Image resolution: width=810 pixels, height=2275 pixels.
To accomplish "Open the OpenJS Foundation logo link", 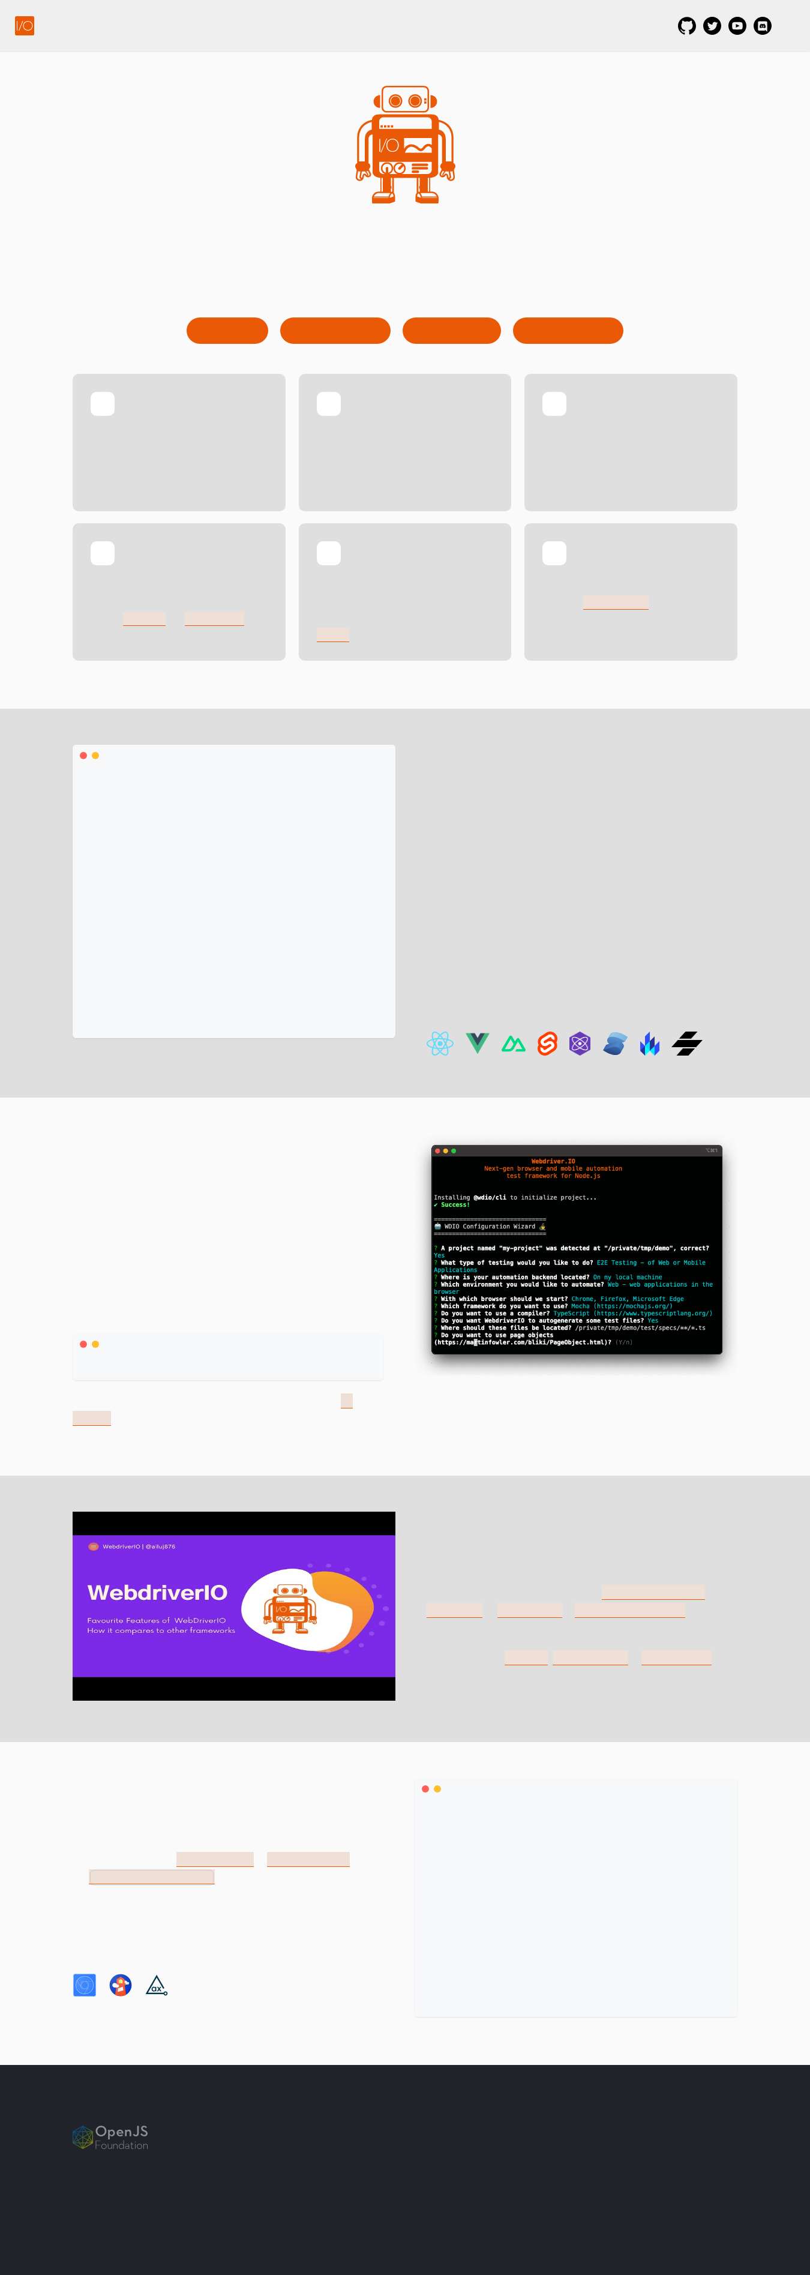I will click(x=110, y=2137).
